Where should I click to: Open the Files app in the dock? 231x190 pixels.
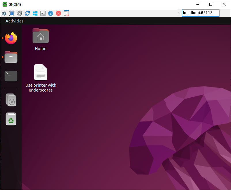(x=11, y=57)
